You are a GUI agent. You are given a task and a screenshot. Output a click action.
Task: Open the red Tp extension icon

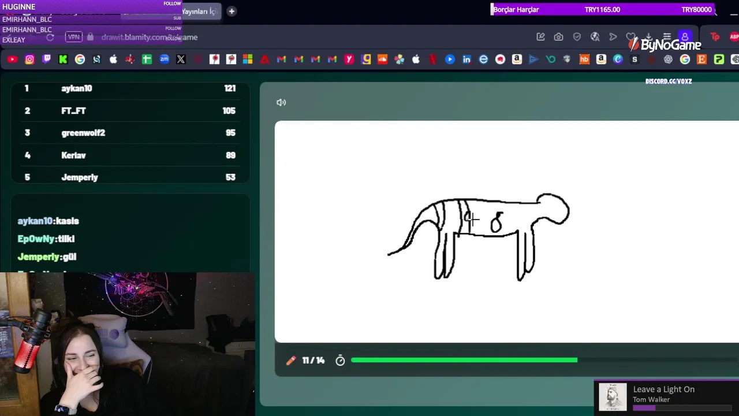tap(715, 37)
